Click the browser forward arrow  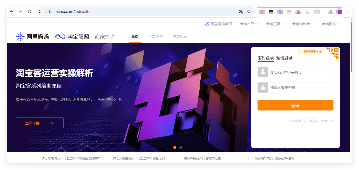20,12
